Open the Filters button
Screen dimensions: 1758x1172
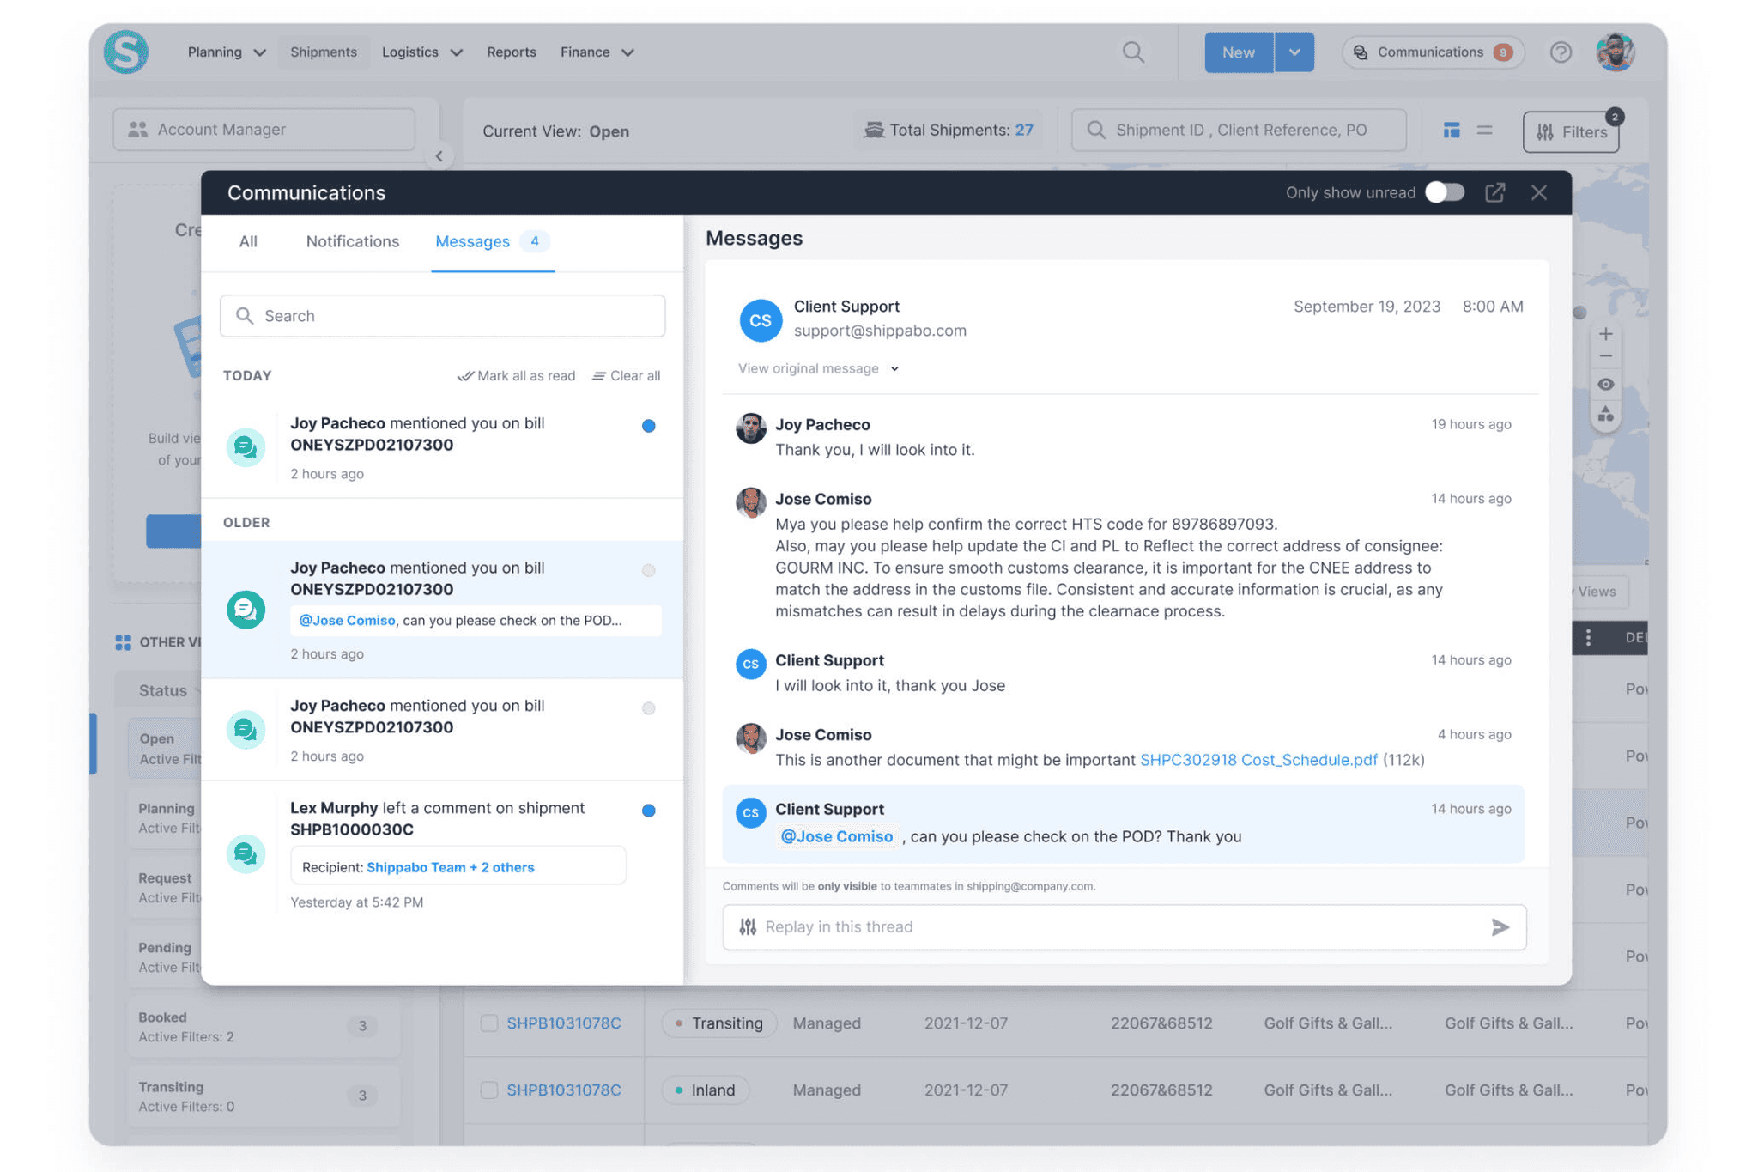pyautogui.click(x=1571, y=131)
